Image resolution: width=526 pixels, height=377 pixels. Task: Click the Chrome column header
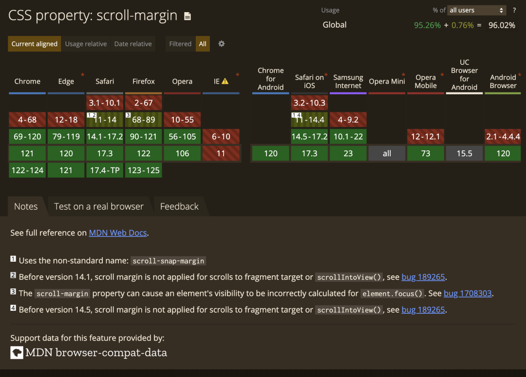point(27,81)
